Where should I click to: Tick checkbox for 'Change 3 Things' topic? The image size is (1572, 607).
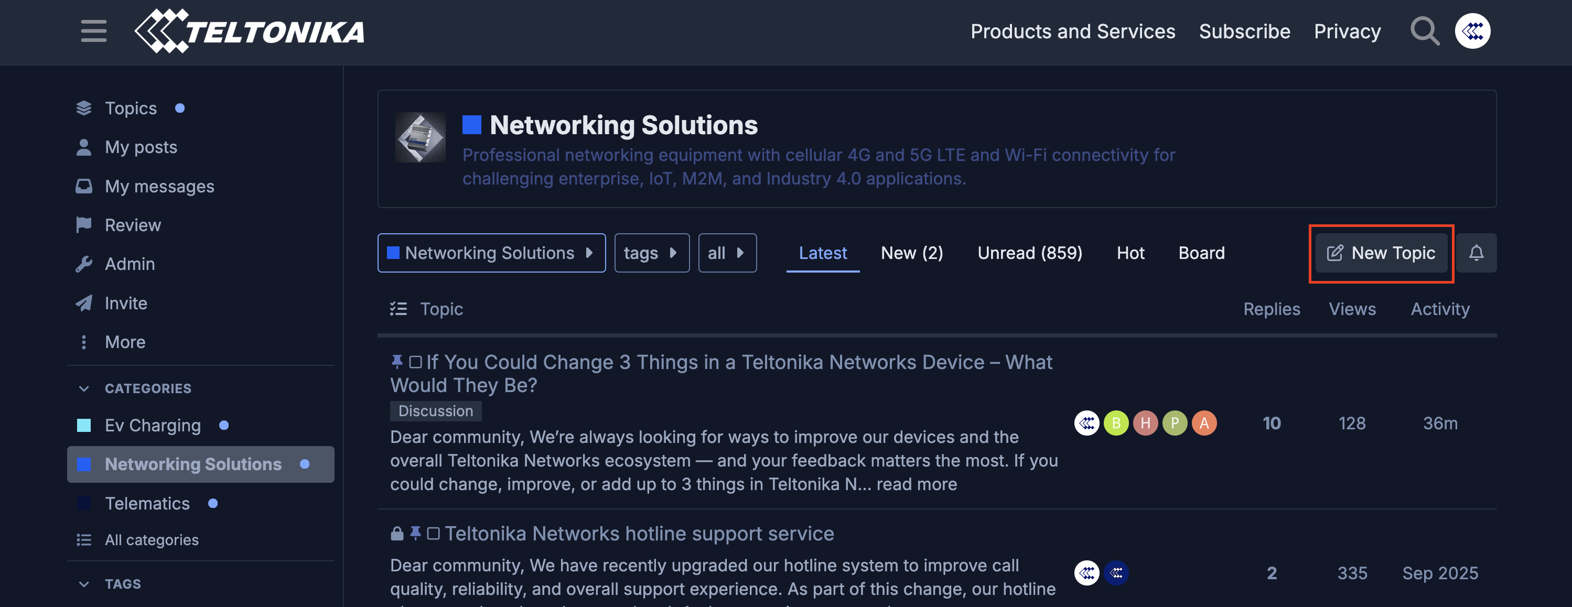(416, 362)
